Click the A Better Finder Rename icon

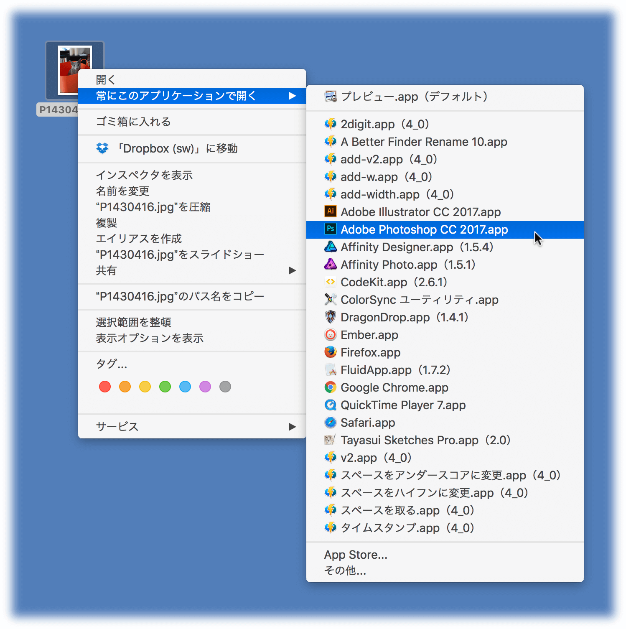point(331,142)
